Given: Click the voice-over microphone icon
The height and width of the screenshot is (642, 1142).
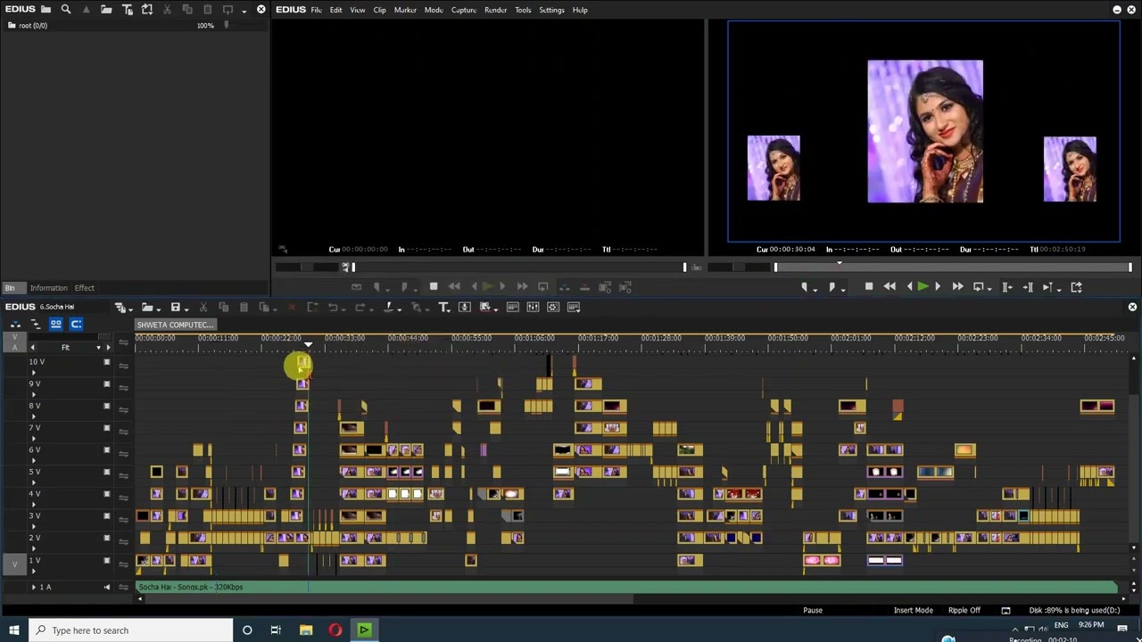Looking at the screenshot, I should click(465, 308).
